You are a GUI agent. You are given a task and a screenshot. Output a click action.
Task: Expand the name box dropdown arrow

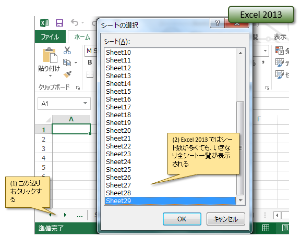[x=85, y=103]
